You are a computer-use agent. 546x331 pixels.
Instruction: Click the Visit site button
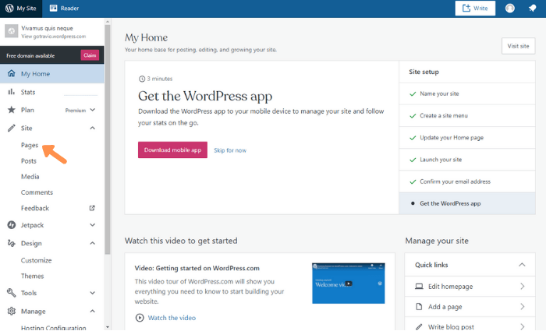518,46
